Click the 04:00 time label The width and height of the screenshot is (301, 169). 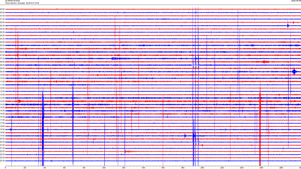2,36
